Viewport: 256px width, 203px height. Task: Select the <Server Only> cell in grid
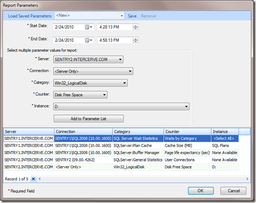83,167
